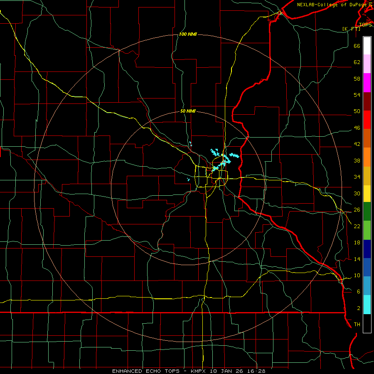Image resolution: width=374 pixels, height=374 pixels.
Task: Click the white 66 kft legend swatch
Action: pos(367,46)
